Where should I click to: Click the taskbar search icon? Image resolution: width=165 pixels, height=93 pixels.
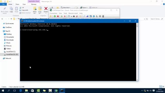(x=9, y=91)
